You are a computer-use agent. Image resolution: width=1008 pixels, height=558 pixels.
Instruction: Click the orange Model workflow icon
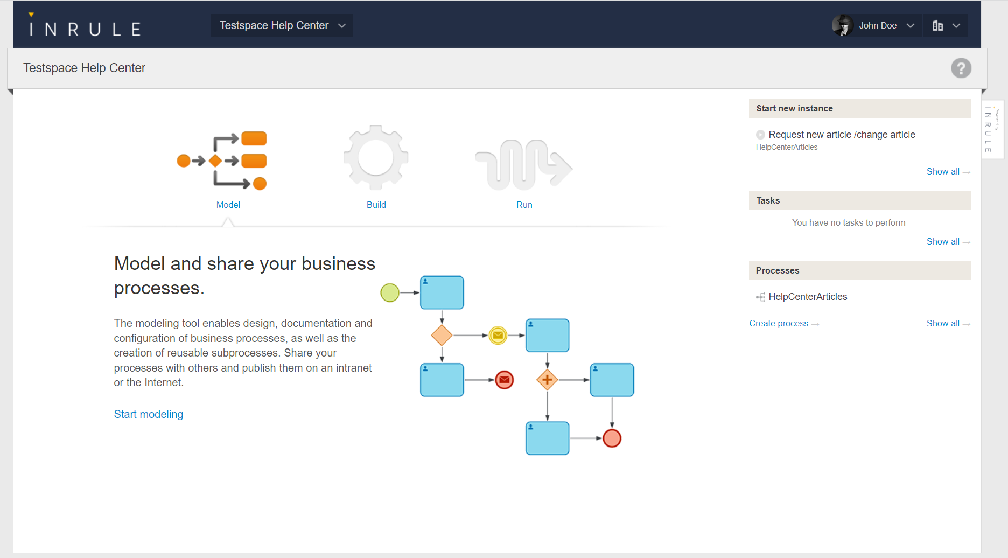[x=222, y=161]
